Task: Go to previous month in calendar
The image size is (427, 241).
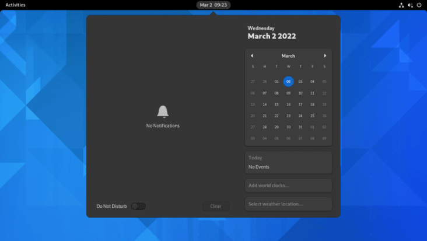Action: pos(252,56)
